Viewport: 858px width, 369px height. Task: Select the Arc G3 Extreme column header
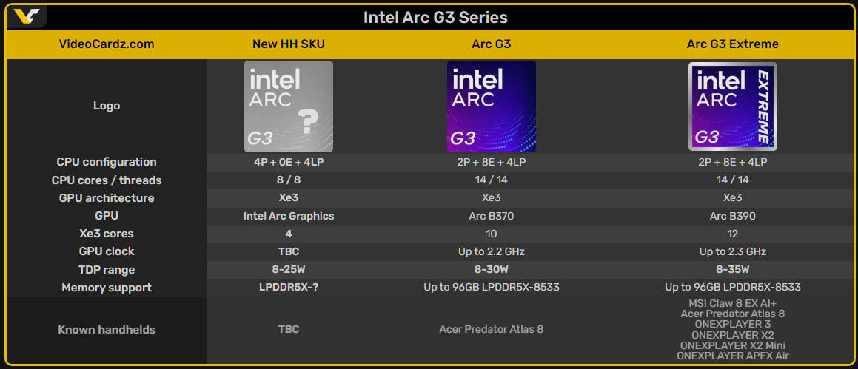733,44
